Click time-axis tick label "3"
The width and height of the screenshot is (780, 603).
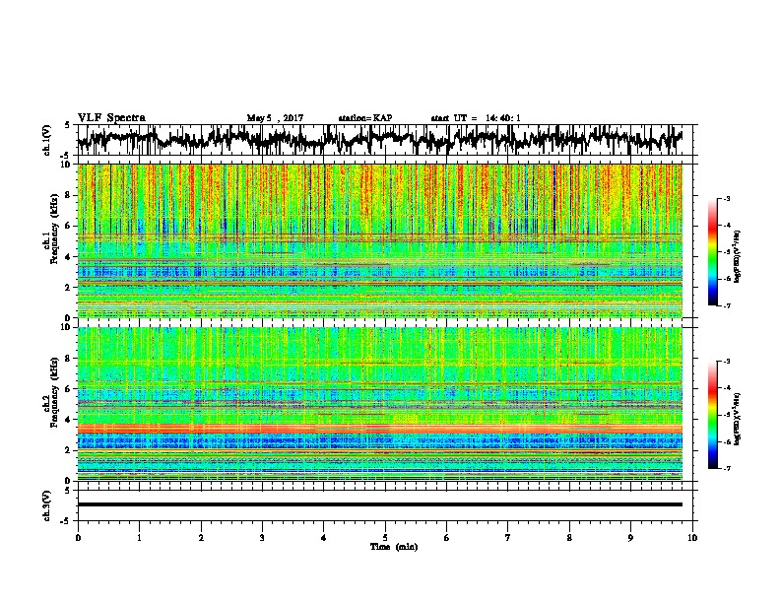262,538
